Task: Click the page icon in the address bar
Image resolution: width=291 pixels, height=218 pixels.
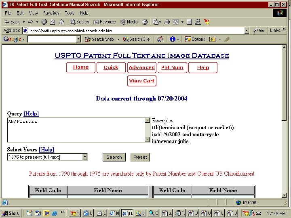Action: [25, 31]
